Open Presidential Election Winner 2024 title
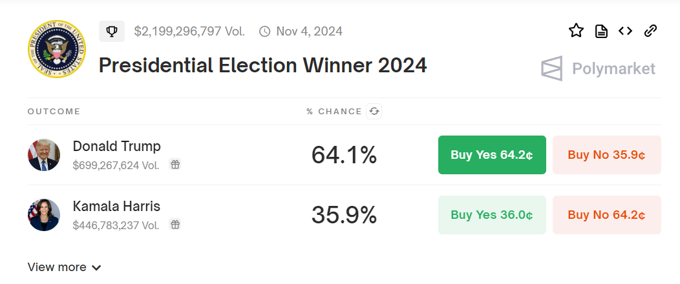The width and height of the screenshot is (680, 284). (x=263, y=65)
